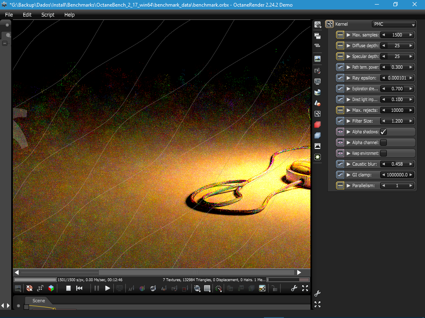Screen dimensions: 425x318
Task: Open the PMC kernel type dropdown
Action: [393, 24]
